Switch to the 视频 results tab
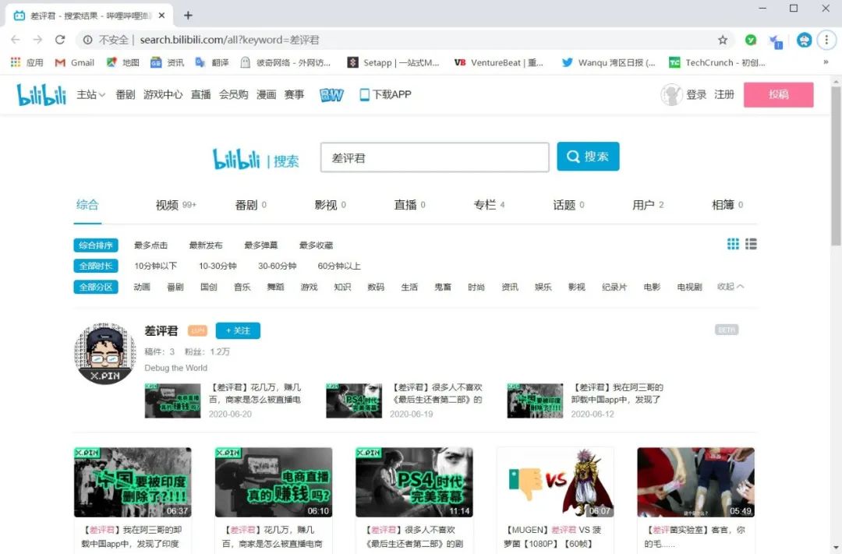 [x=168, y=205]
